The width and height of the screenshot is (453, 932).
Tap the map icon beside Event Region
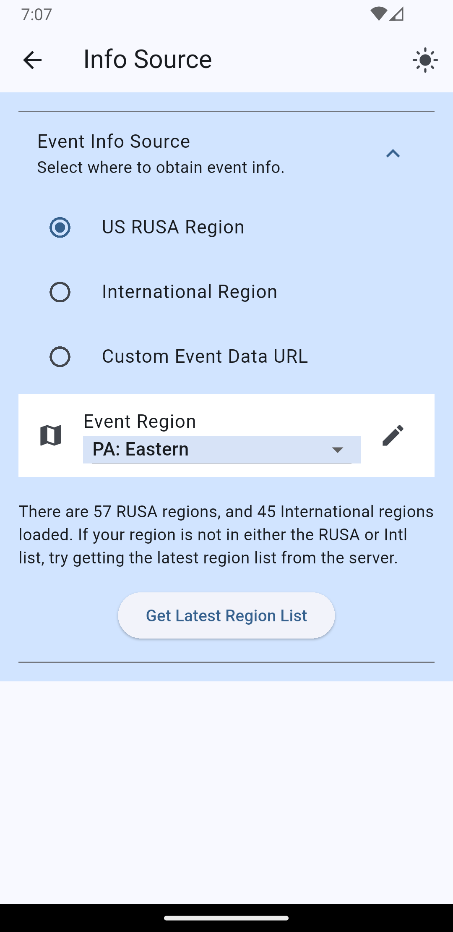[x=51, y=435]
